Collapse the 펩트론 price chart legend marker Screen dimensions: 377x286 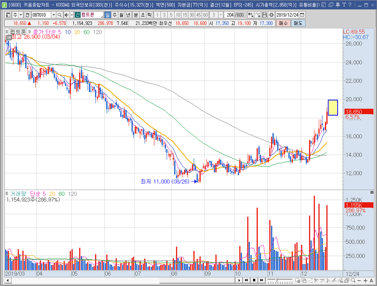7,32
